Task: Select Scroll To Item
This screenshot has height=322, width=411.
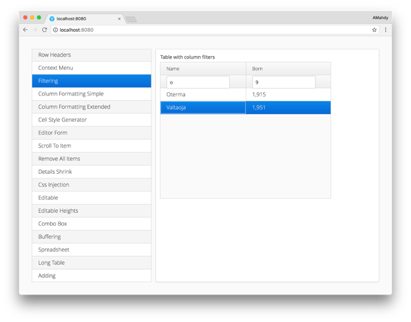Action: coord(92,146)
